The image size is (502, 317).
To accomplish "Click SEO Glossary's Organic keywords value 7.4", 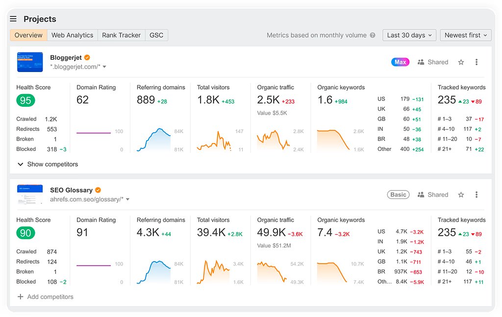I will 325,232.
